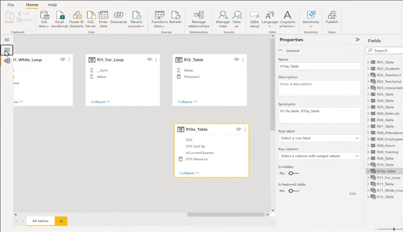Open the Get data menu
This screenshot has height=232, width=403.
[44, 19]
